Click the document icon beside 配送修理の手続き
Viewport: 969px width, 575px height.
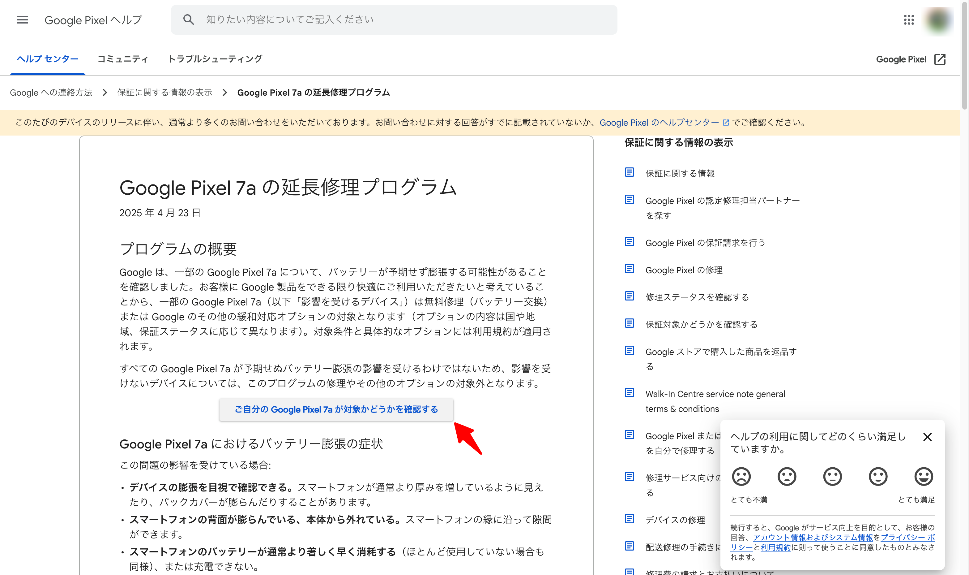pos(630,546)
